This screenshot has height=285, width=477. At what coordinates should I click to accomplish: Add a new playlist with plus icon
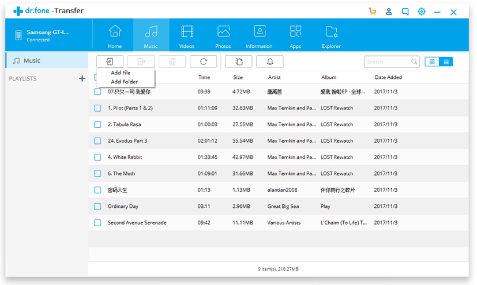tap(82, 79)
